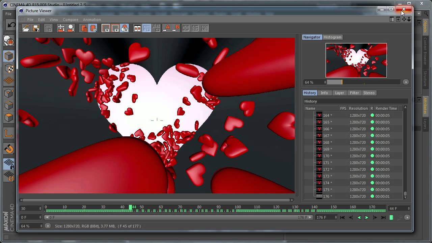Click the Navigator 64 % zoom stepper arrows
The height and width of the screenshot is (243, 432).
point(325,82)
